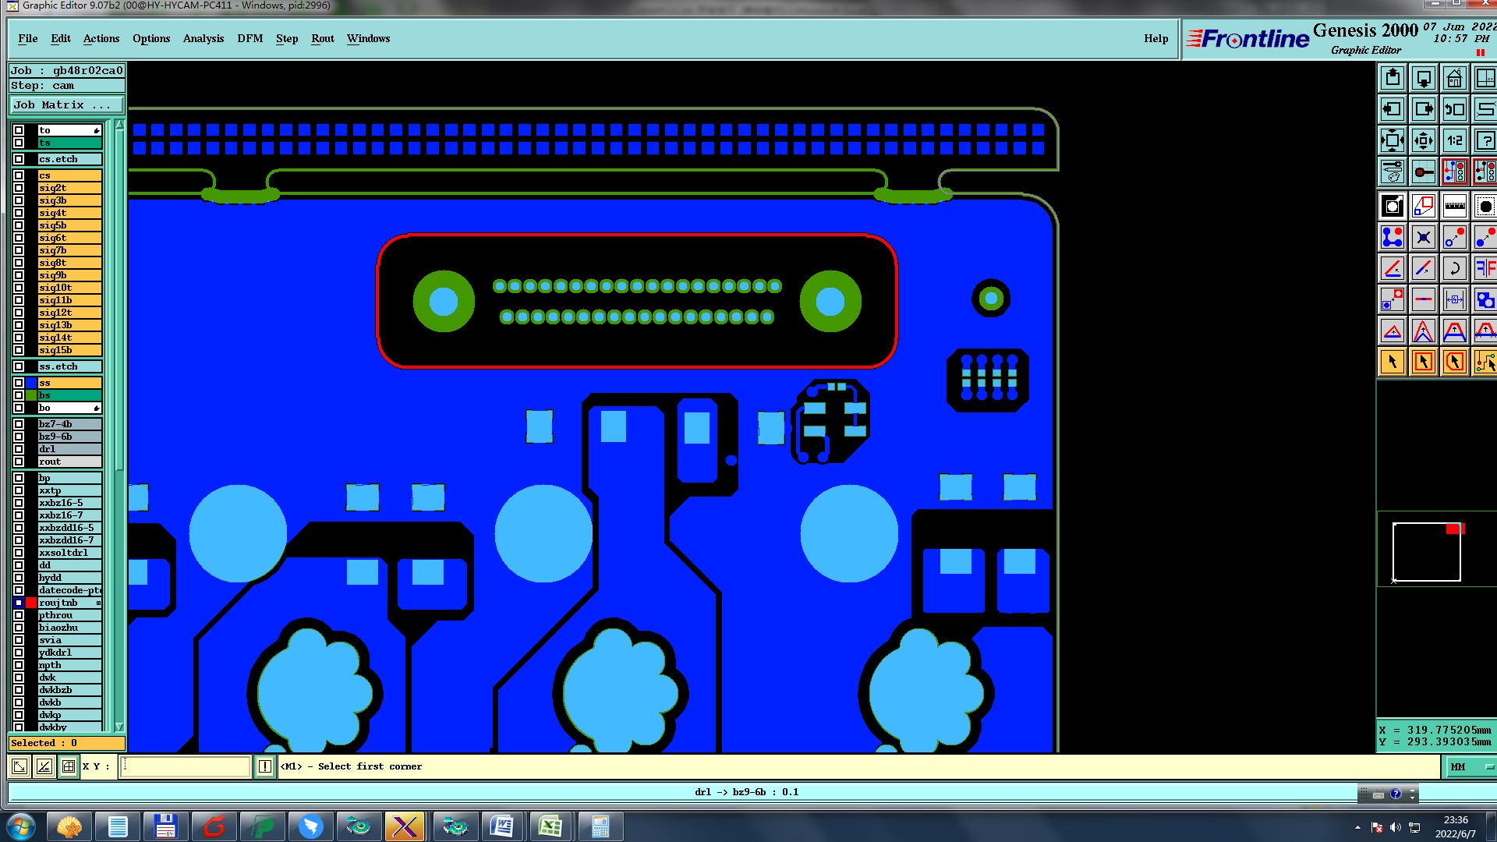Click the rotate arrow edit tool

(1454, 269)
